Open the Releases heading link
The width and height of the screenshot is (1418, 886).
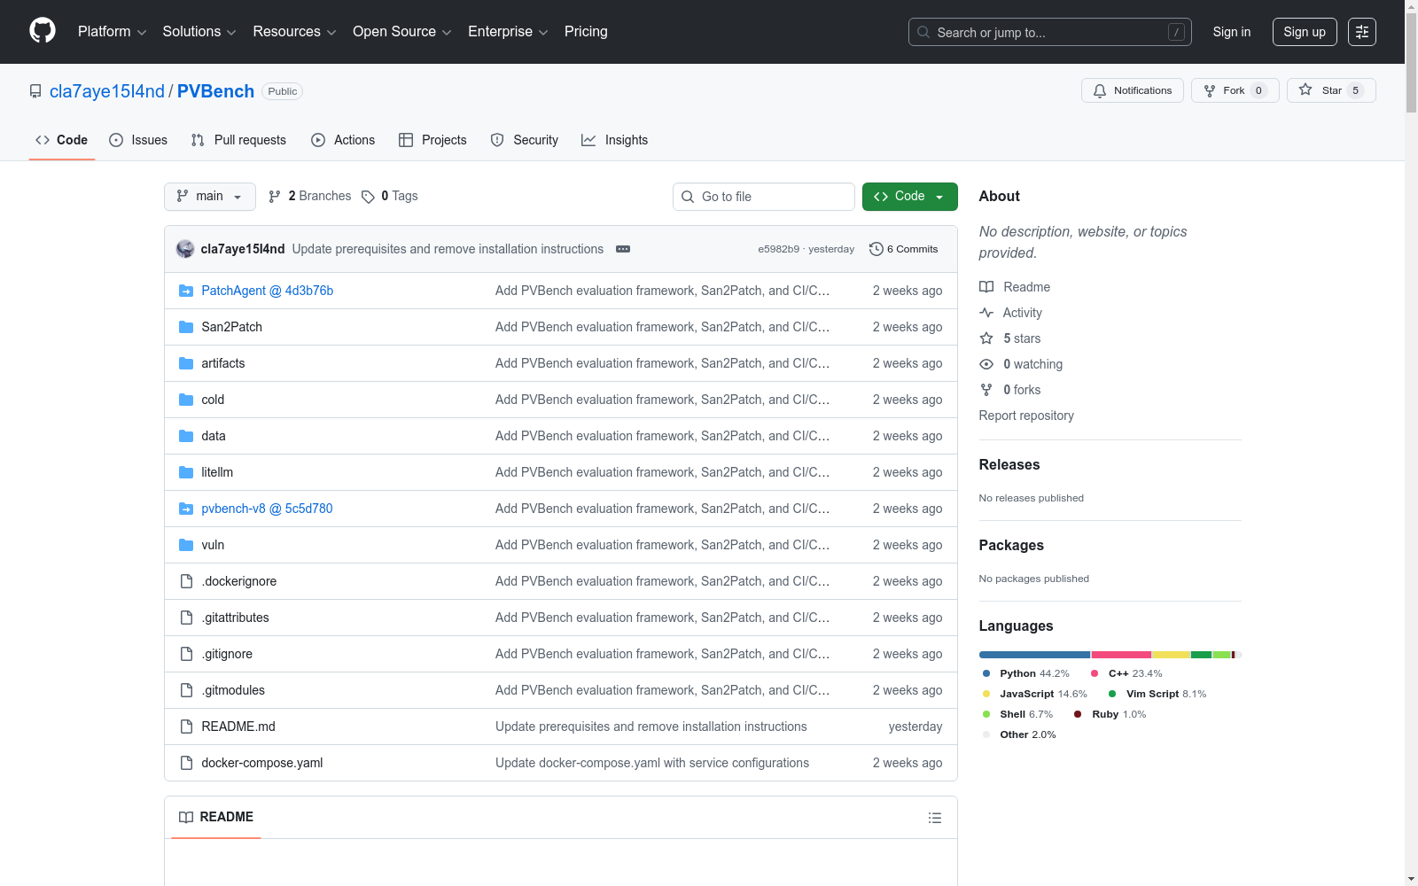tap(1009, 464)
